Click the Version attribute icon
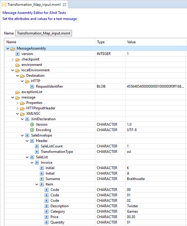This screenshot has height=226, width=187. point(32,124)
